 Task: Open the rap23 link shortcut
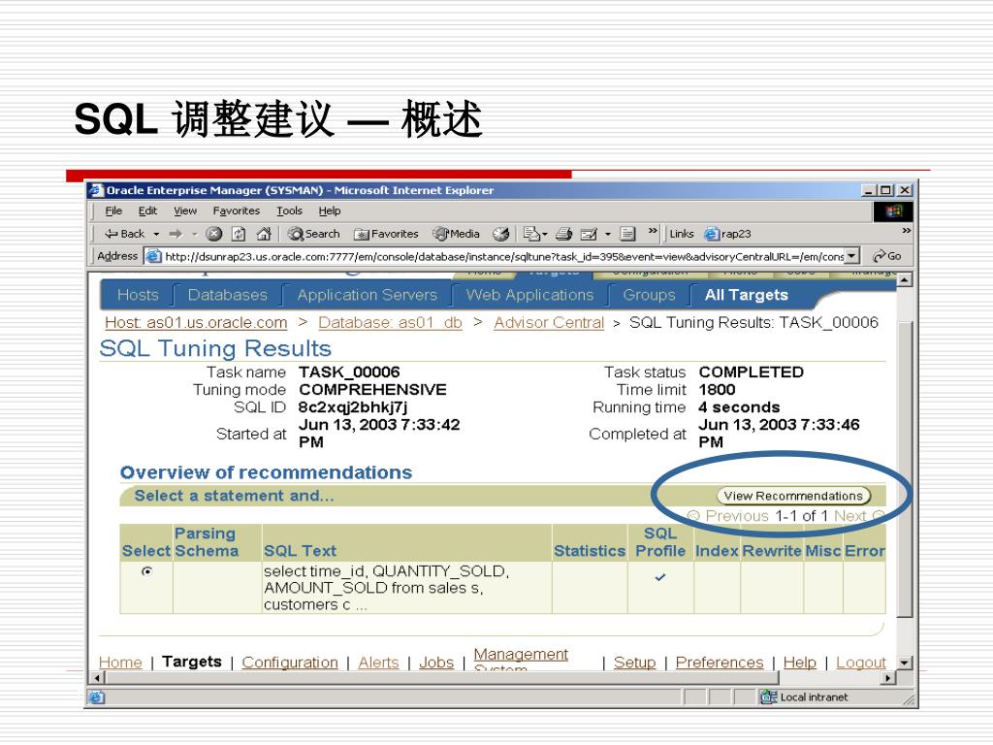coord(727,234)
